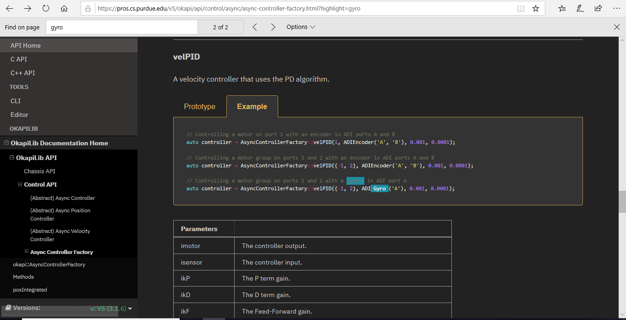Go back to previous page
The height and width of the screenshot is (320, 626).
coord(9,9)
